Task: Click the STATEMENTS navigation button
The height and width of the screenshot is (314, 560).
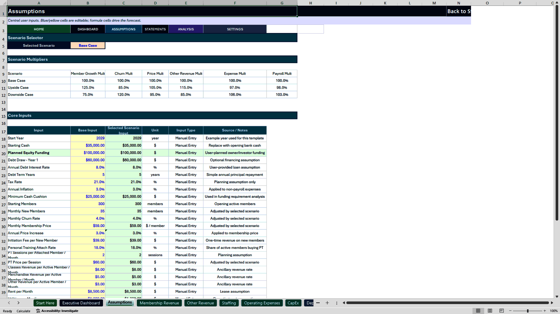Action: tap(155, 29)
